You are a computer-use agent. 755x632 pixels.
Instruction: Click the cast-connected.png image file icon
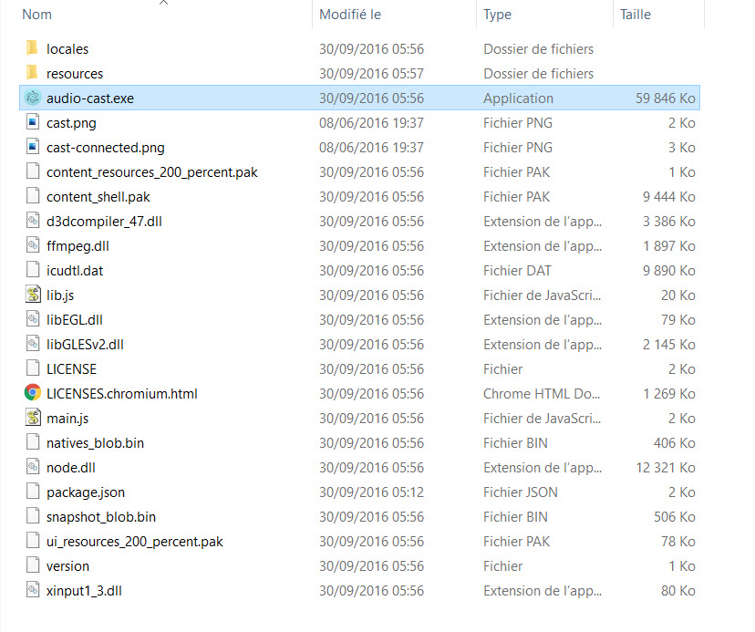32,147
